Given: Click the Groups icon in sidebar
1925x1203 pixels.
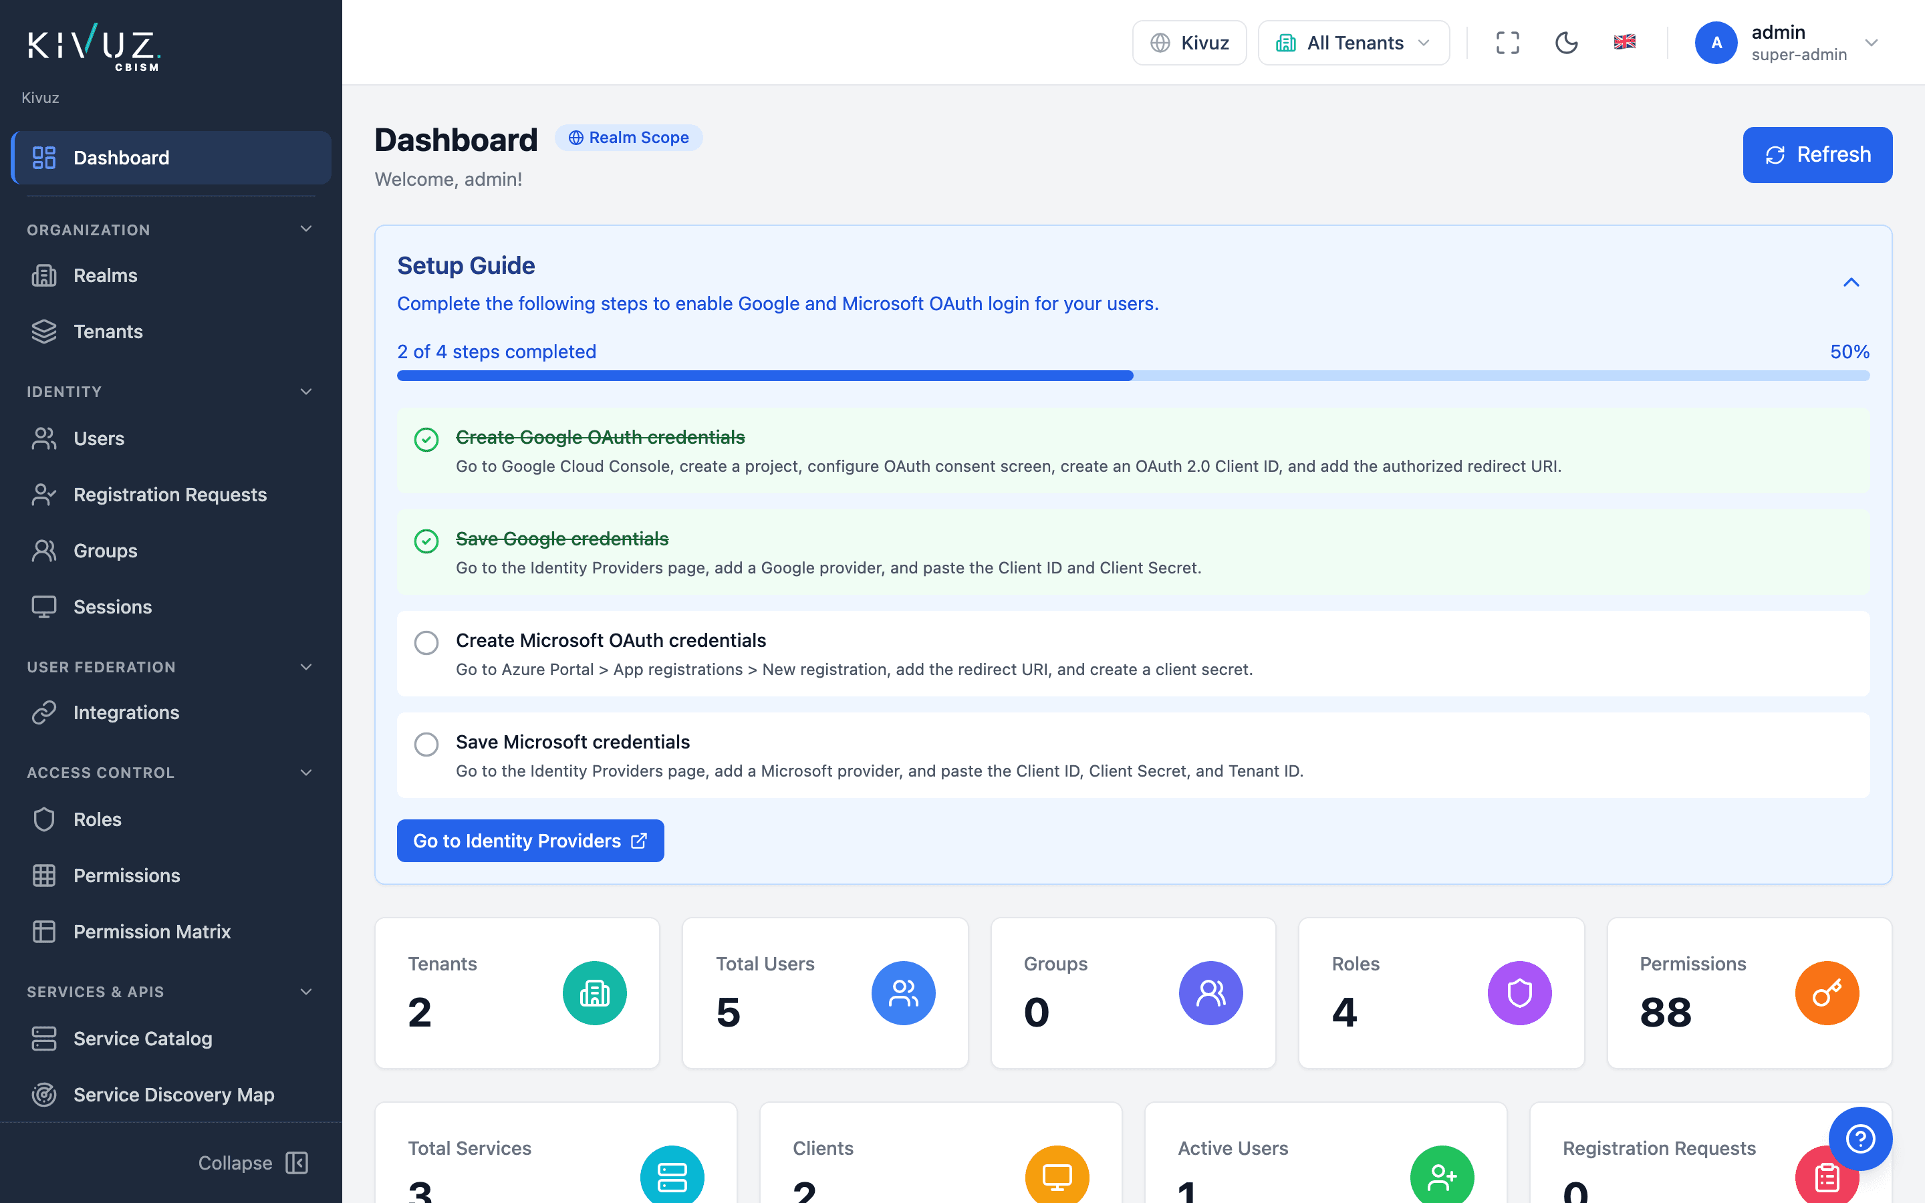Looking at the screenshot, I should [43, 551].
